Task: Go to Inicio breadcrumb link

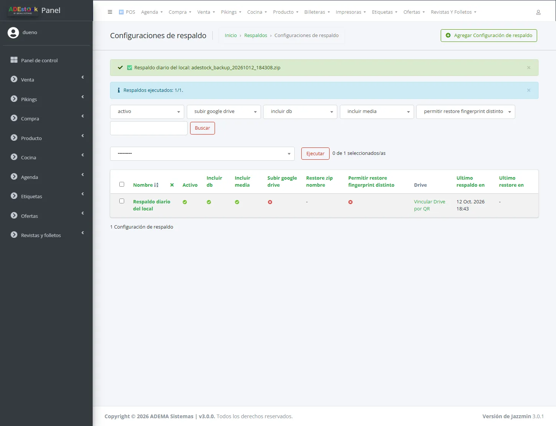Action: point(231,36)
